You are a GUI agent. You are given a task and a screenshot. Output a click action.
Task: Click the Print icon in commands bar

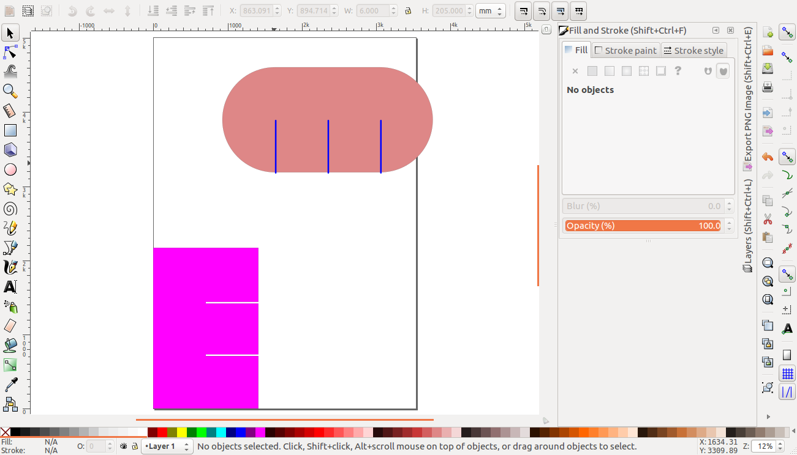coord(768,87)
